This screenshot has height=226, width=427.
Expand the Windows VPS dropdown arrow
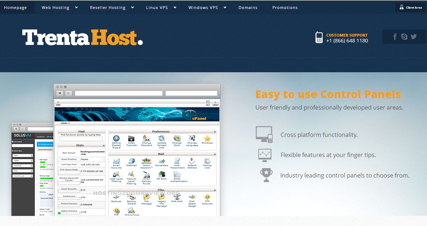point(225,8)
